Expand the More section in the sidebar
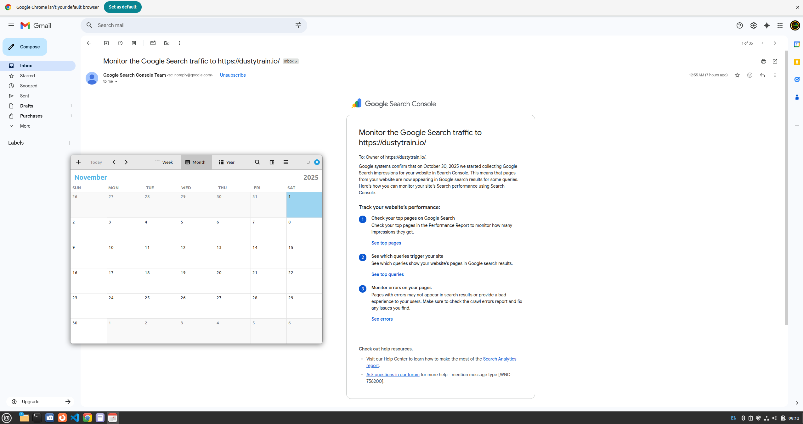The width and height of the screenshot is (803, 424). click(x=25, y=126)
